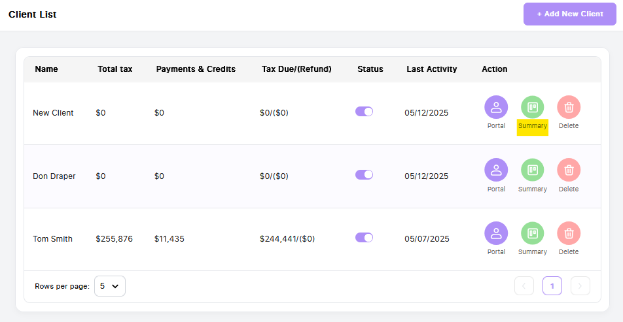This screenshot has width=623, height=322.
Task: Click the Name column header
Action: (46, 69)
